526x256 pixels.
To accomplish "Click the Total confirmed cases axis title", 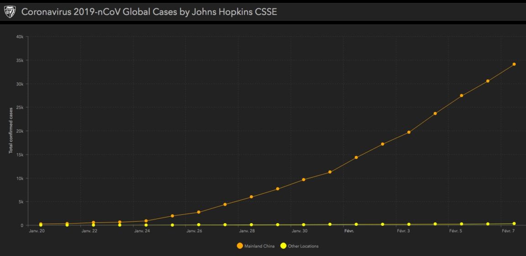I will pyautogui.click(x=11, y=131).
